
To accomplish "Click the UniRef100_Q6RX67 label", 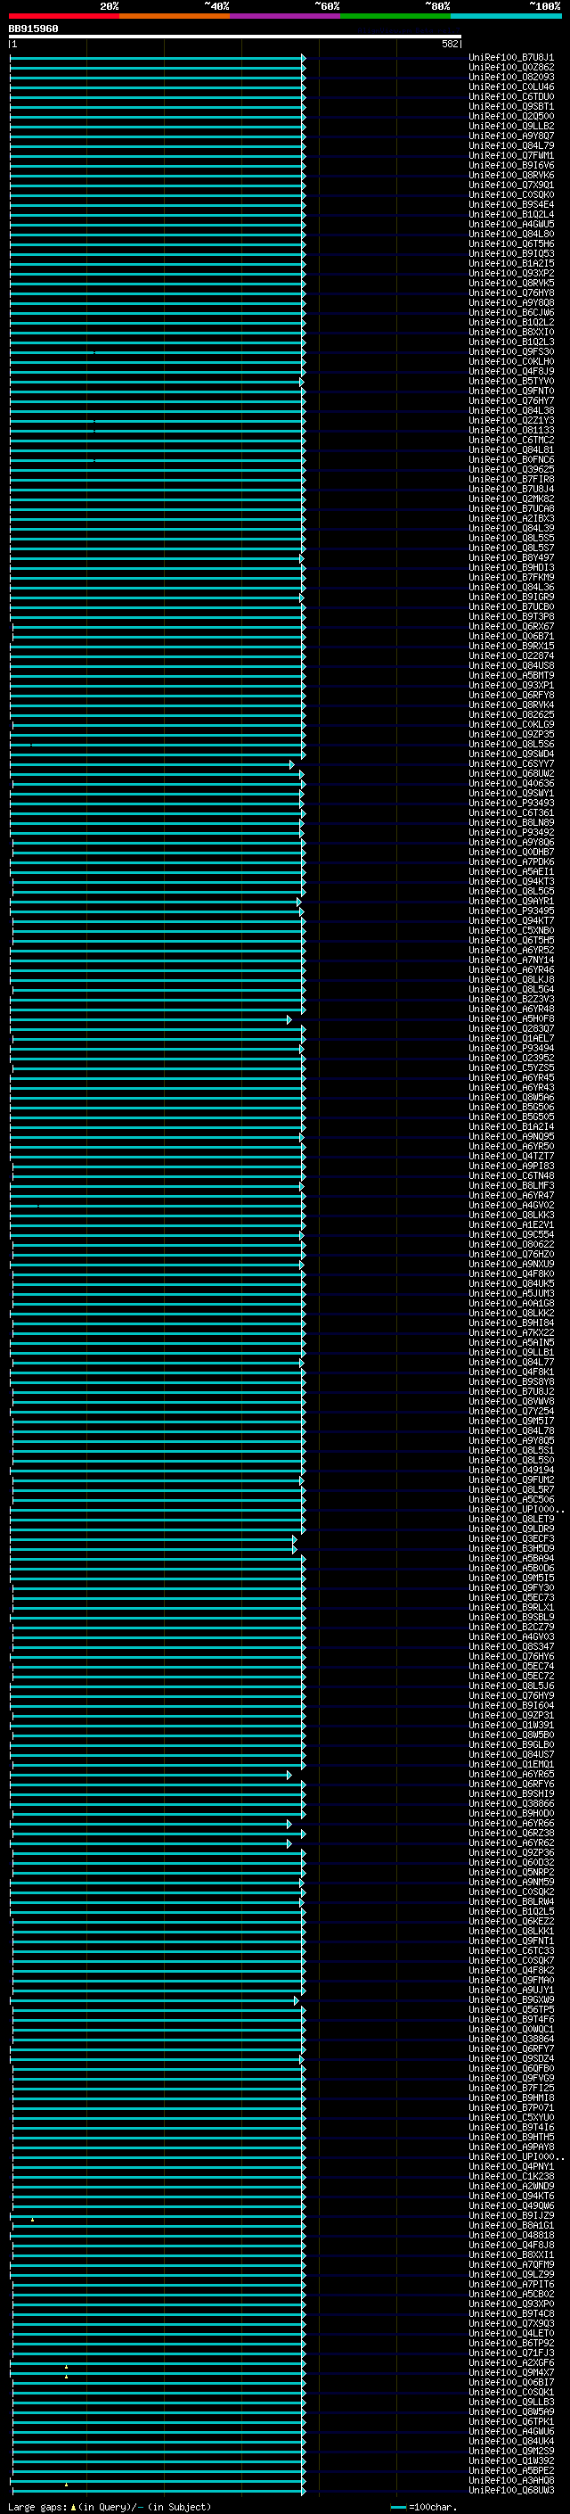I will (511, 627).
